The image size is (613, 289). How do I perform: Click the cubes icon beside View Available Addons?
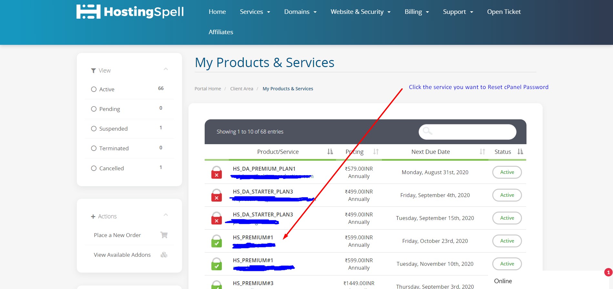click(x=164, y=255)
